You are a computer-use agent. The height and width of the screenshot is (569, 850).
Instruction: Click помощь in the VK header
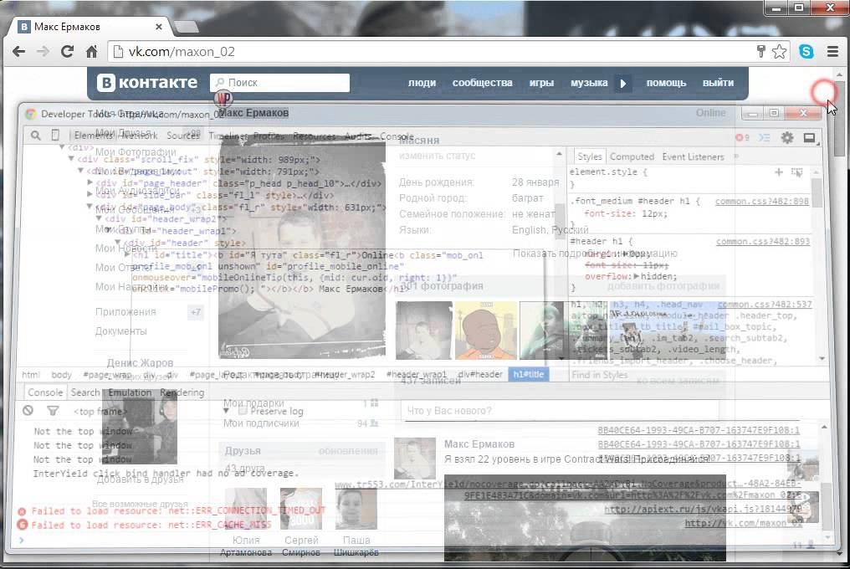[x=666, y=83]
